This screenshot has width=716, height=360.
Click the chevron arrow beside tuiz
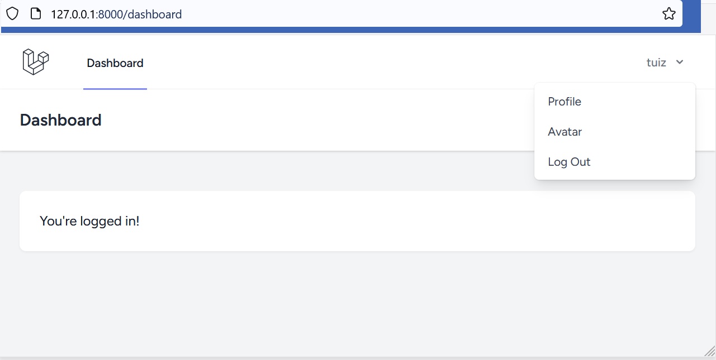click(x=680, y=62)
